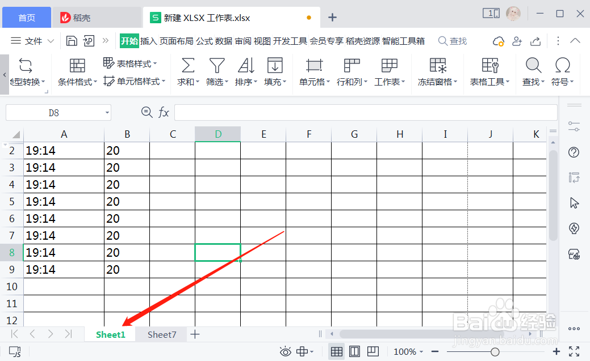Click the help question mark sidebar icon
Viewport: 590px width, 361px height.
(574, 152)
